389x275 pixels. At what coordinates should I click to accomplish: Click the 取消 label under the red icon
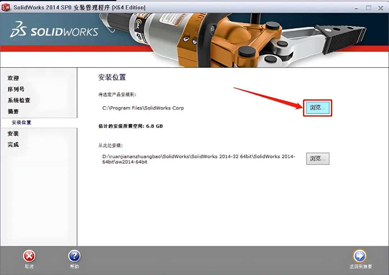(x=29, y=267)
